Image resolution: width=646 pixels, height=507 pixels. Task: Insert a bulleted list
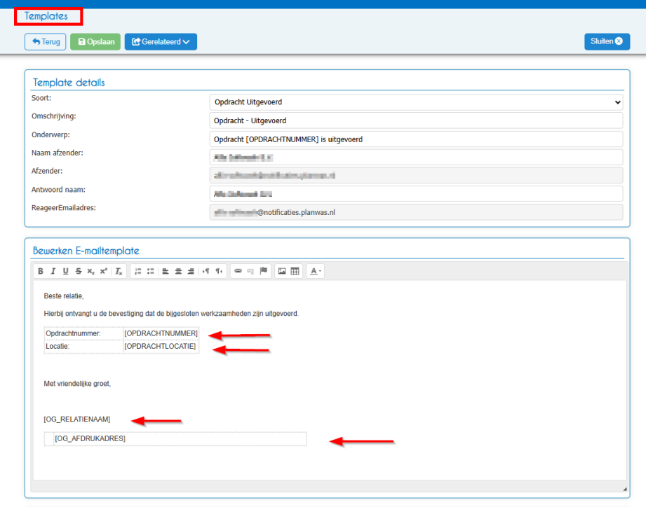coord(150,272)
